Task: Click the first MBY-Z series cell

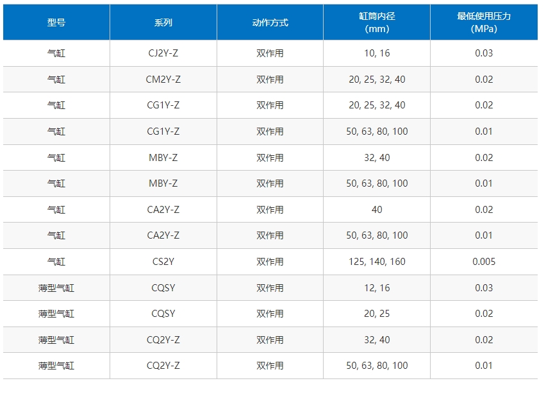Action: pyautogui.click(x=163, y=158)
